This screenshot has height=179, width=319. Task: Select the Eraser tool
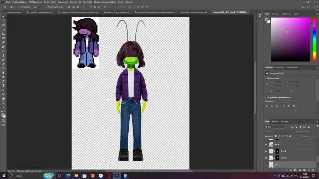(3, 64)
